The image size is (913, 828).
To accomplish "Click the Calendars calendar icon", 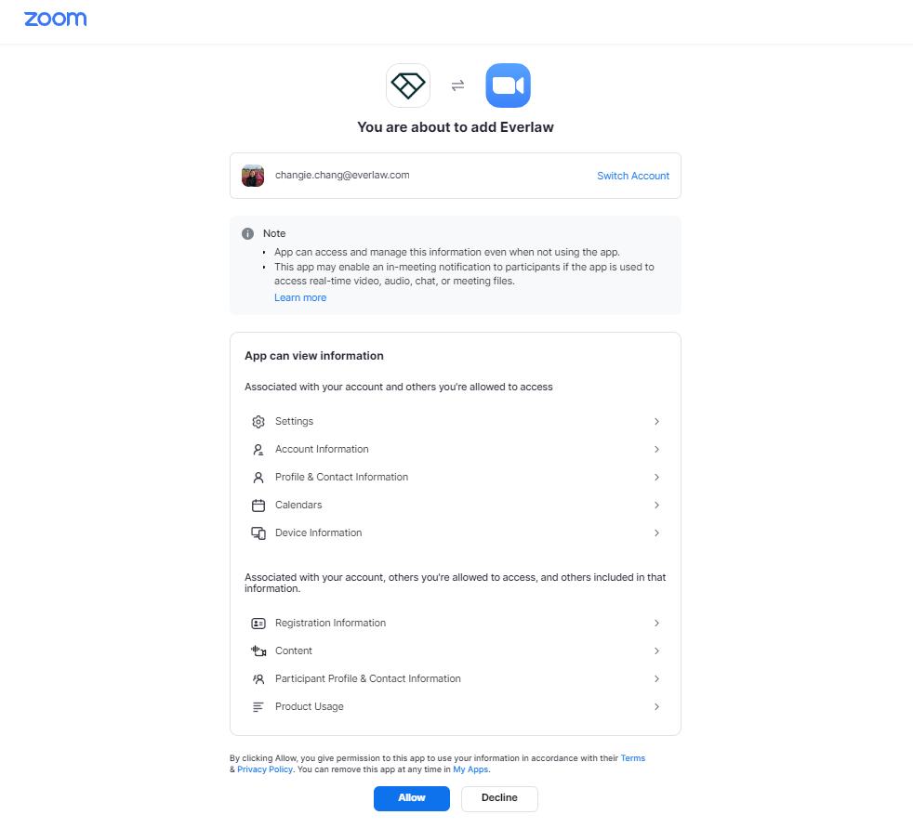I will (258, 505).
